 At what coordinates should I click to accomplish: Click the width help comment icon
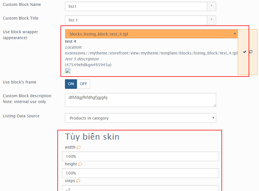(x=79, y=147)
